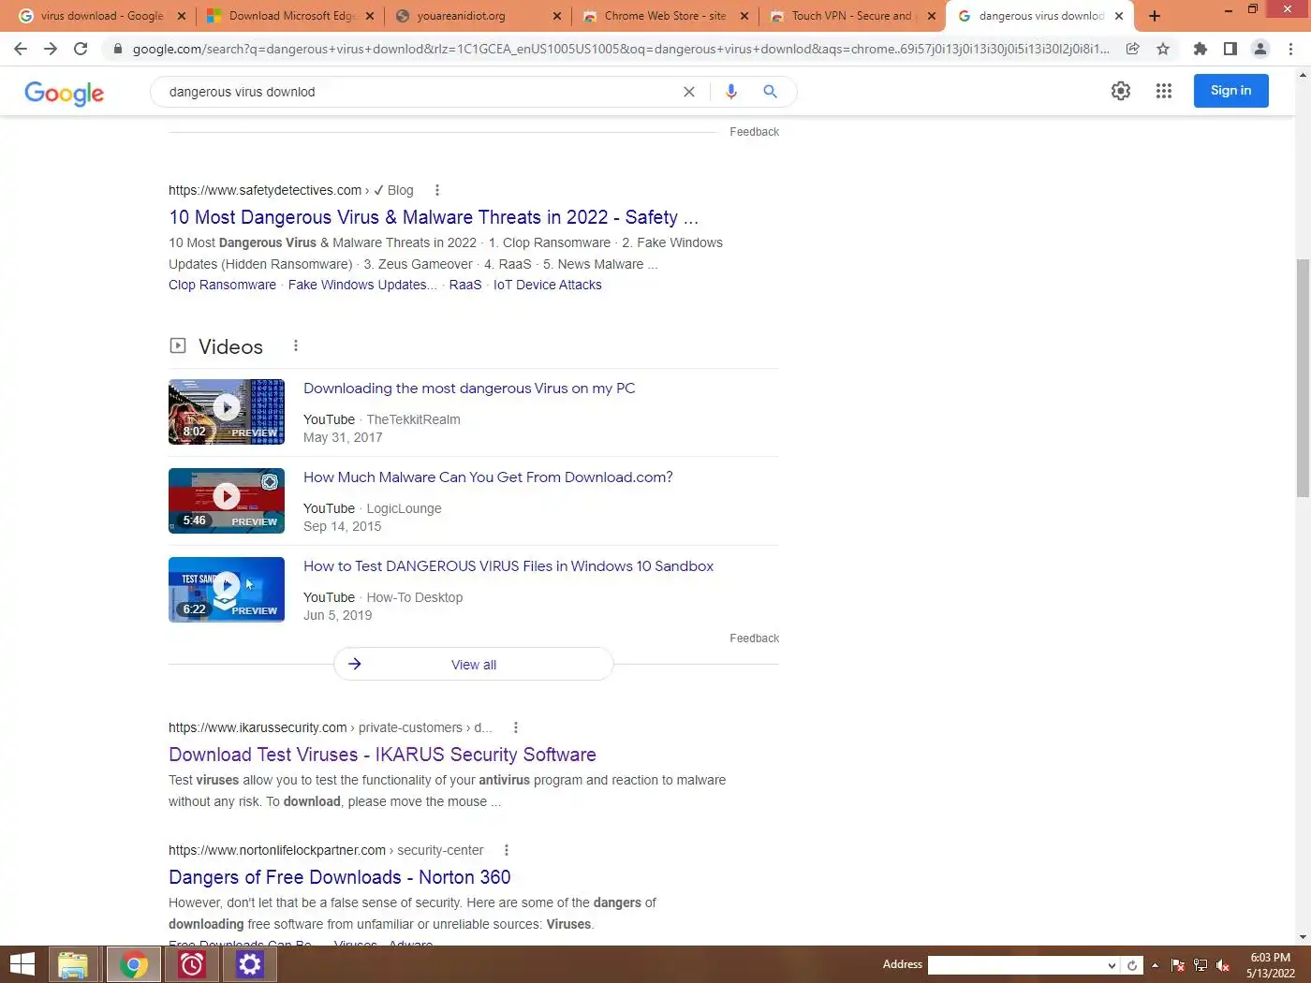This screenshot has height=983, width=1311.
Task: Open options menu beside Videos heading
Action: (x=296, y=345)
